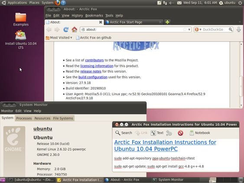This screenshot has height=183, width=244.
Task: Select the System tab in System Monitor
Action: 7,118
